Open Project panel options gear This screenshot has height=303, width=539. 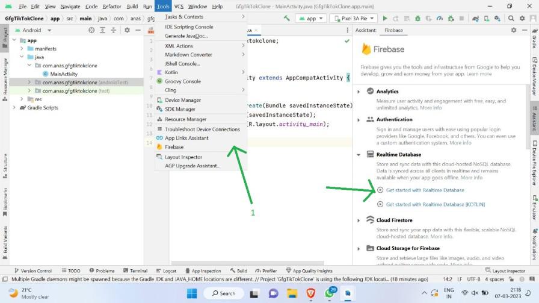[127, 30]
